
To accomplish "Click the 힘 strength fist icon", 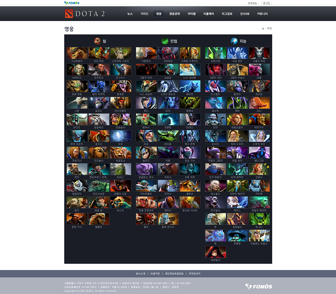I will pyautogui.click(x=97, y=41).
